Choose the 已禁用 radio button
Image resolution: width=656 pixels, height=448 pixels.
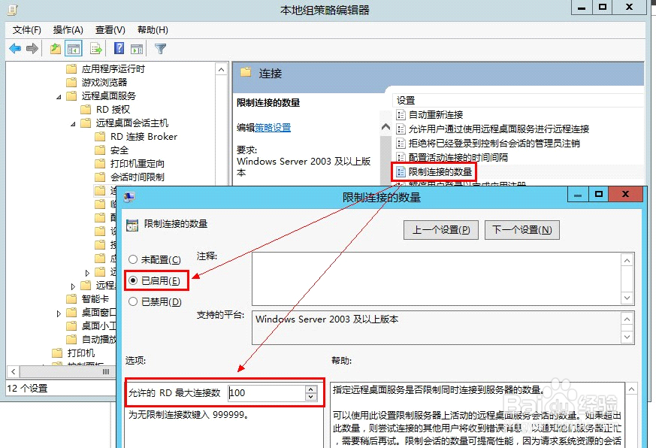[x=133, y=301]
